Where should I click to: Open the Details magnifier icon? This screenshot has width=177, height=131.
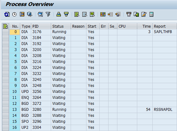click(x=40, y=14)
